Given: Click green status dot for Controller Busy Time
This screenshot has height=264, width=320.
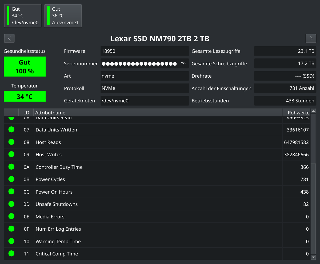Looking at the screenshot, I should pyautogui.click(x=11, y=167).
